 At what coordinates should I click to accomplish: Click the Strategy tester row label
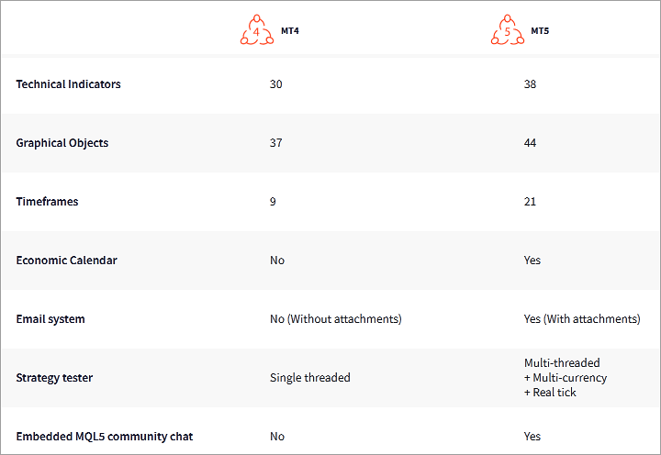point(54,378)
